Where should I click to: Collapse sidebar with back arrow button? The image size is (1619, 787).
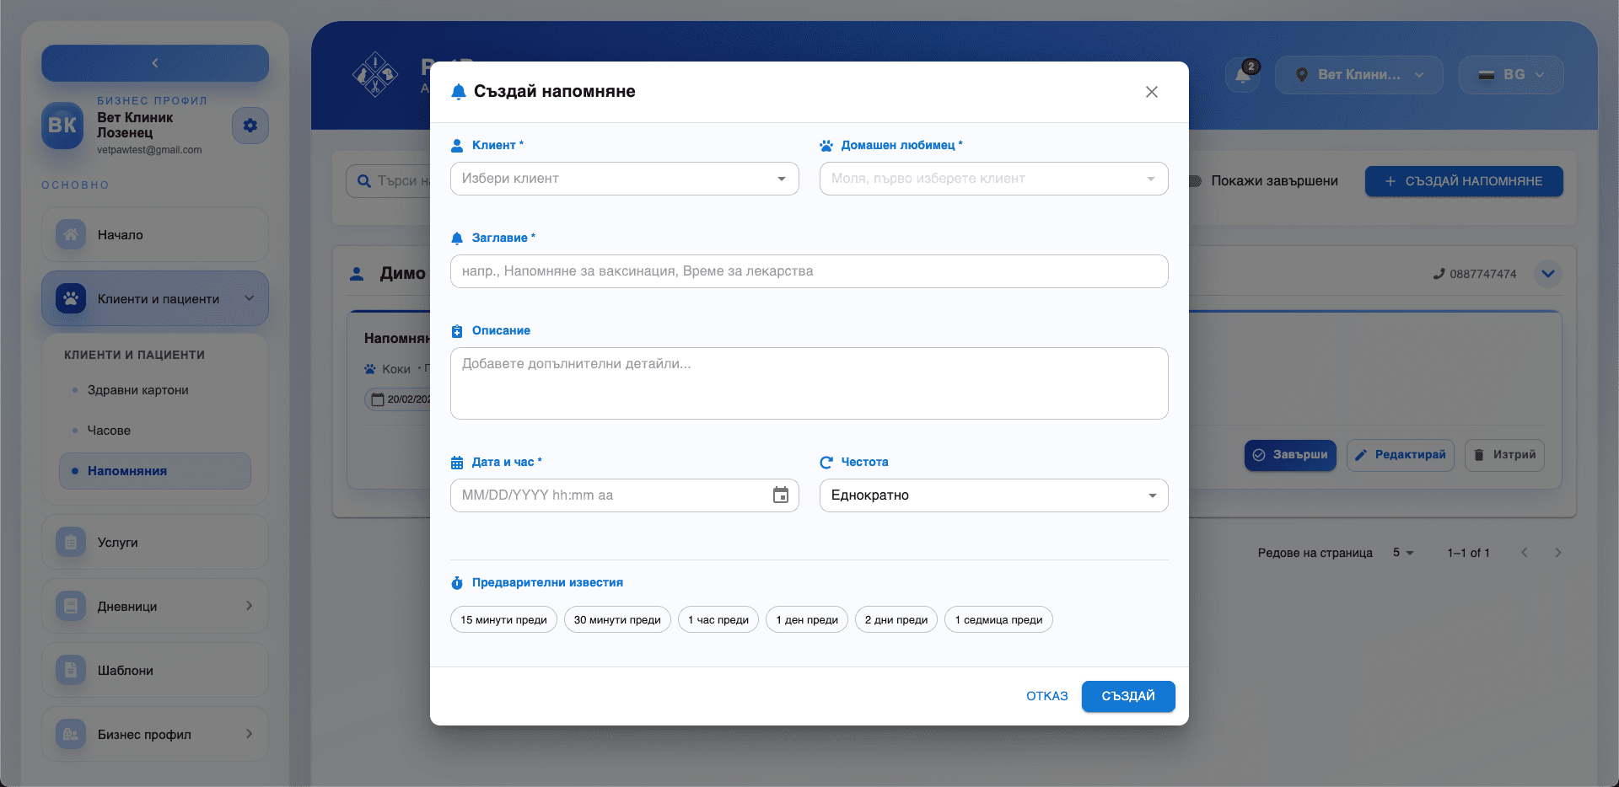pyautogui.click(x=155, y=63)
